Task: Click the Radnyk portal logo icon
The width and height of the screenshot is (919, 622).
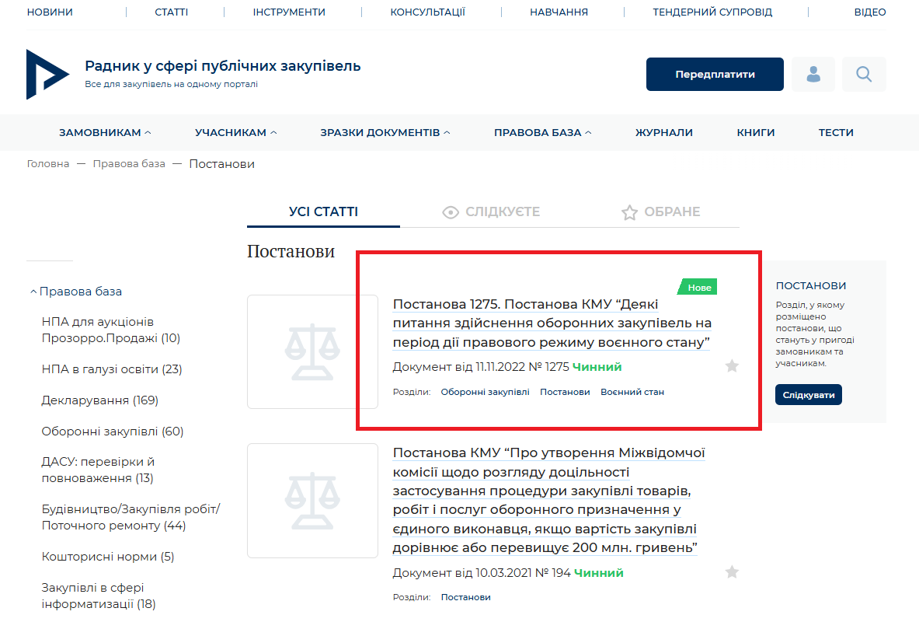Action: [x=47, y=74]
